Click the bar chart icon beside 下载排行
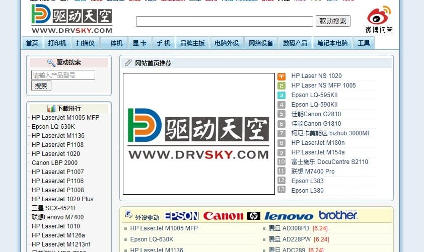The width and height of the screenshot is (424, 252). (x=51, y=109)
